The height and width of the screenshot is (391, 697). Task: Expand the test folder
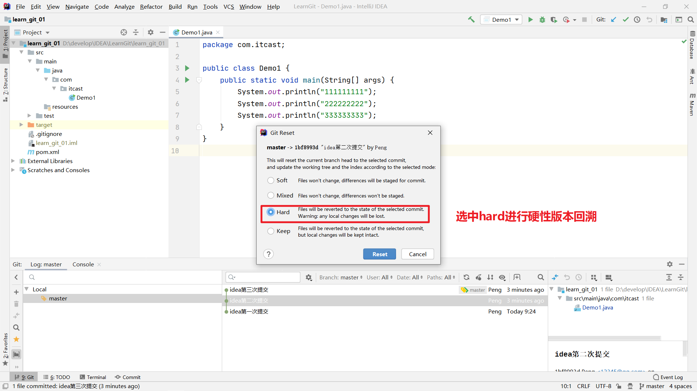[x=29, y=116]
